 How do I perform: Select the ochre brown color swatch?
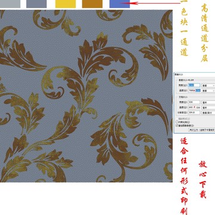coord(93,4)
